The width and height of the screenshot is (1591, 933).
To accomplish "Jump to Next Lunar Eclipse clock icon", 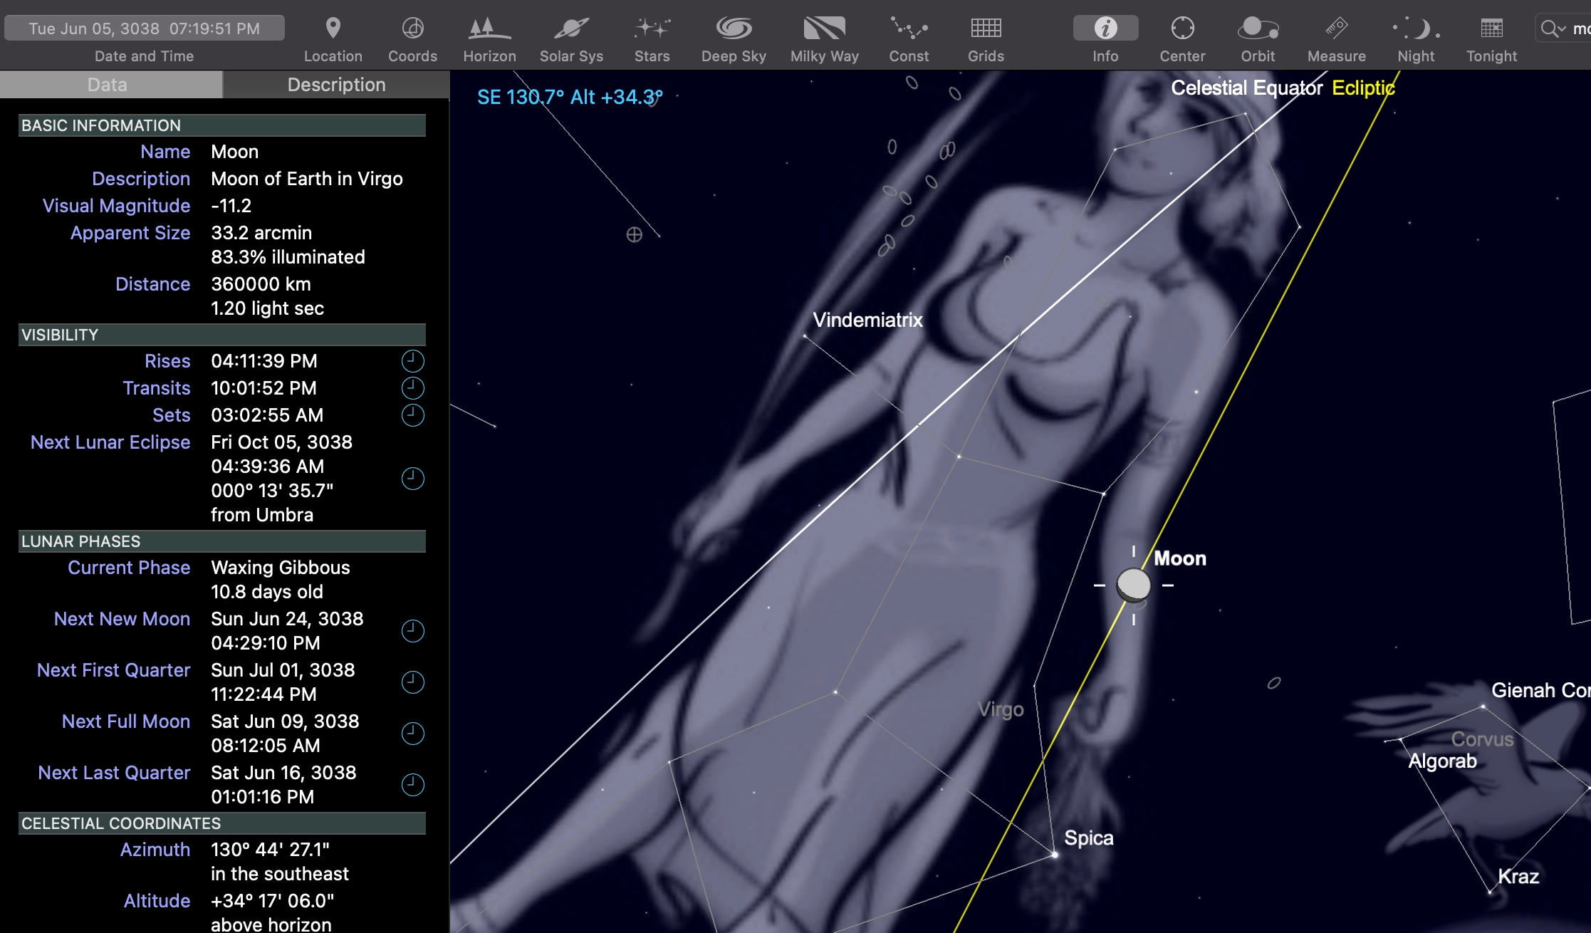I will (412, 479).
